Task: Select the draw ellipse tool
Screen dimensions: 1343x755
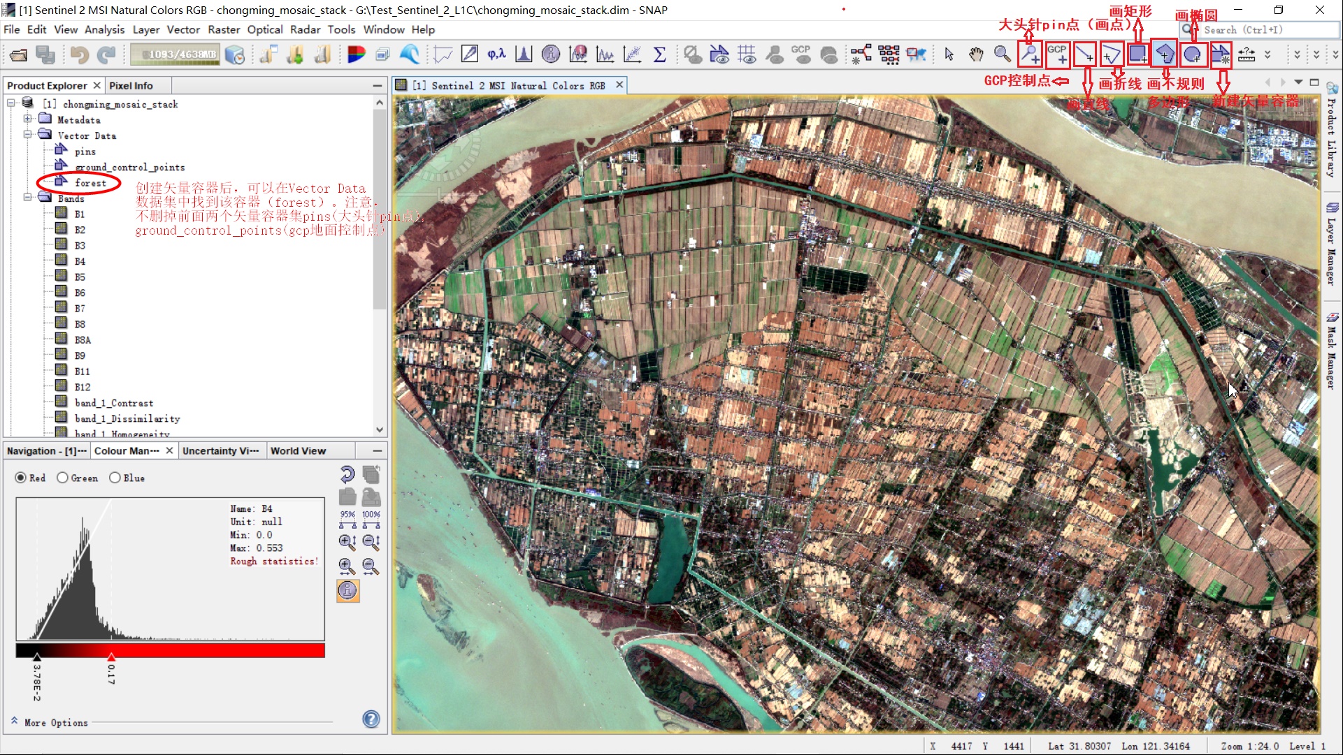Action: 1192,54
